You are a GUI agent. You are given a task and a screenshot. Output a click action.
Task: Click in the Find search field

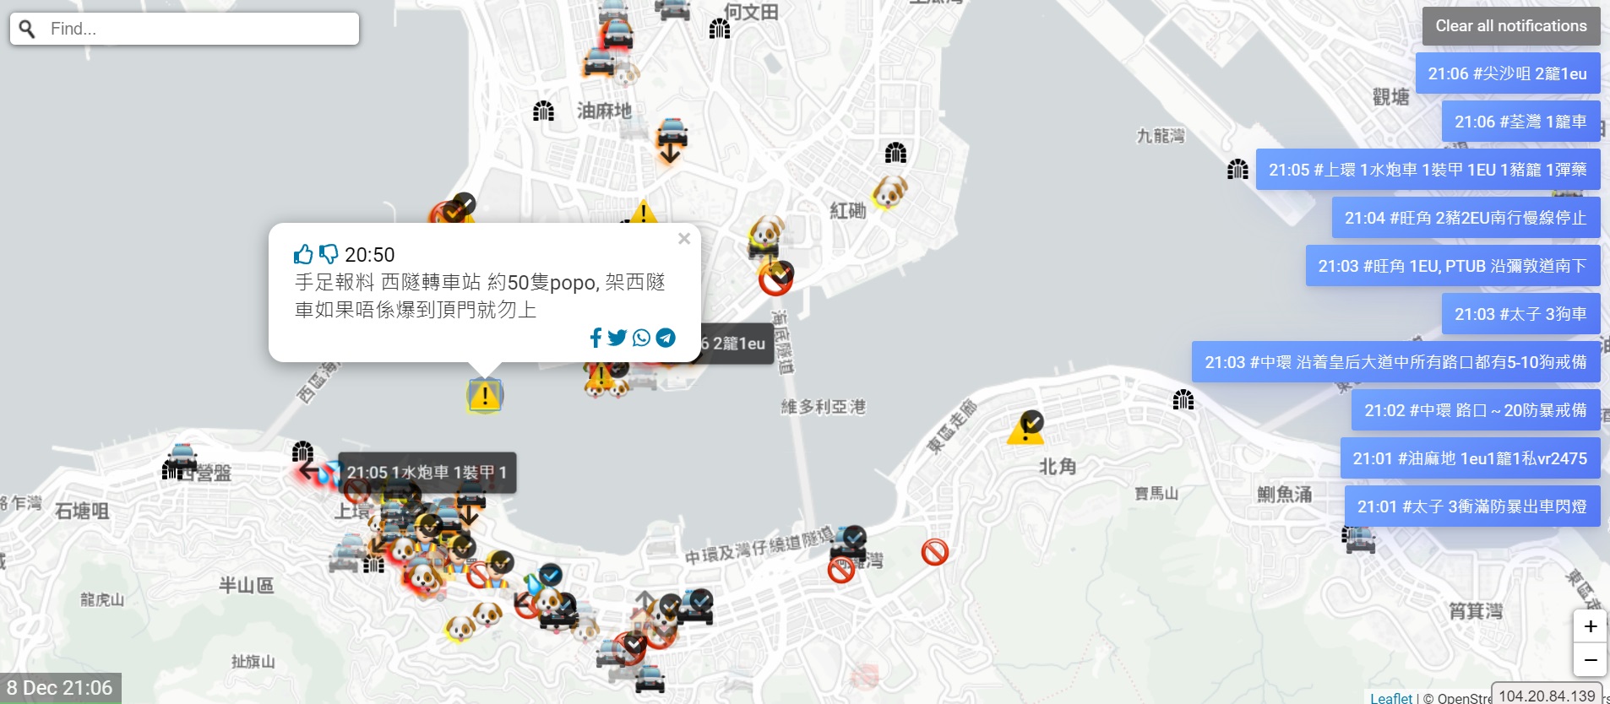pos(199,29)
